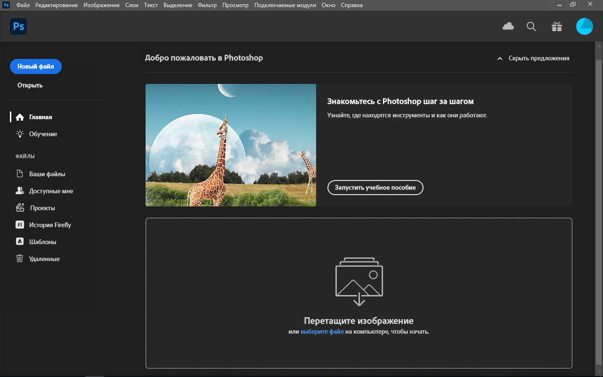
Task: Open Шаблоны templates icon
Action: coord(20,242)
